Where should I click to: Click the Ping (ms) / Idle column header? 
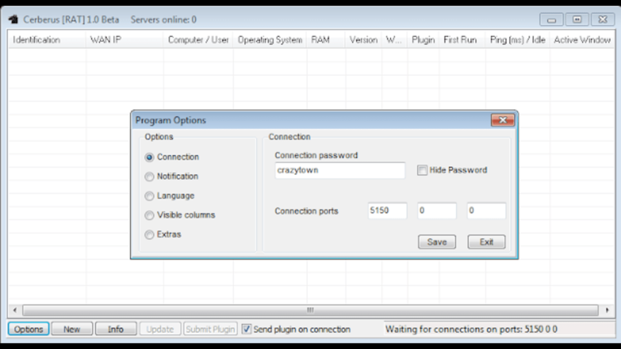coord(517,40)
